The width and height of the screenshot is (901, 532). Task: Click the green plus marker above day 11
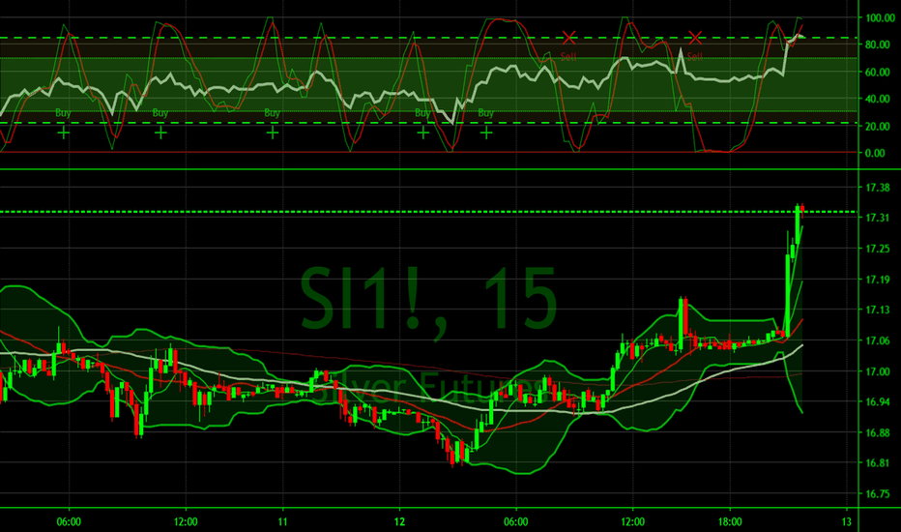point(273,133)
